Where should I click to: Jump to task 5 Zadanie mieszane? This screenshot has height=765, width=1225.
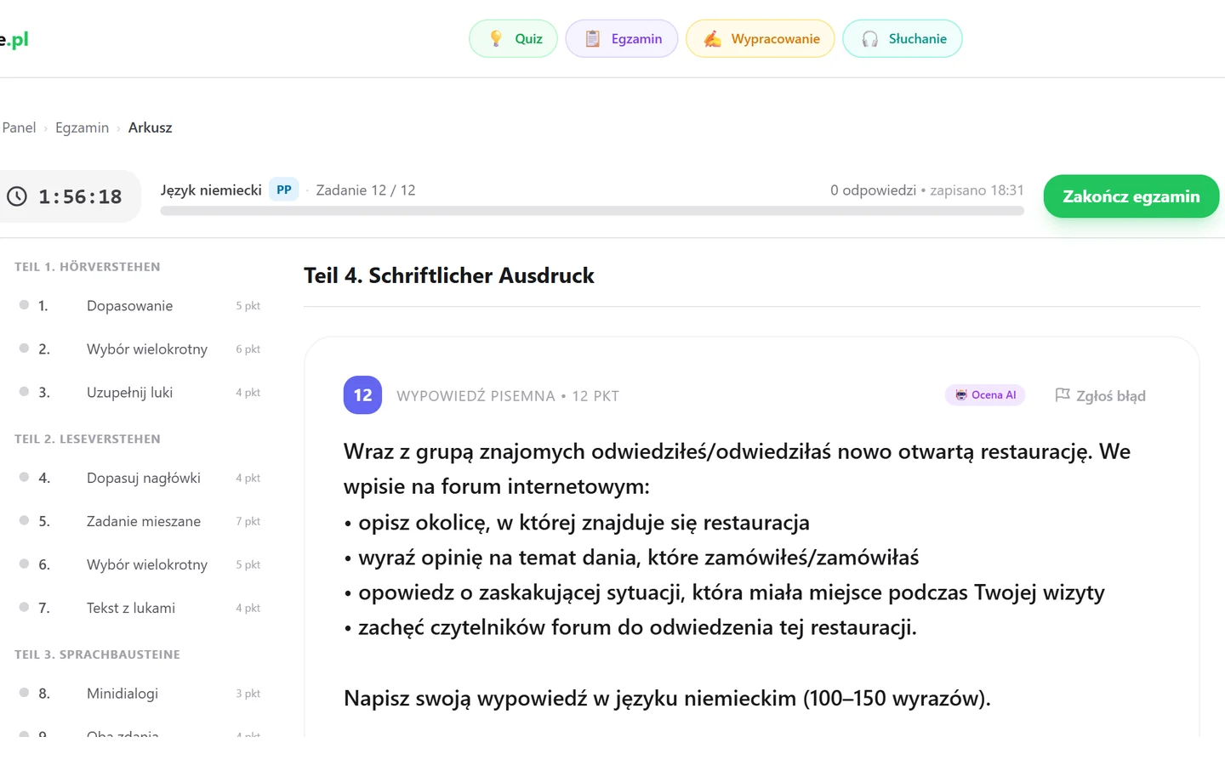140,522
